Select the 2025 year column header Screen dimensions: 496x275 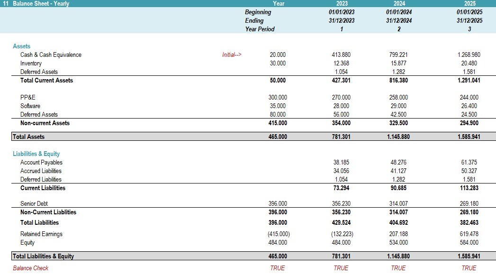click(x=470, y=3)
